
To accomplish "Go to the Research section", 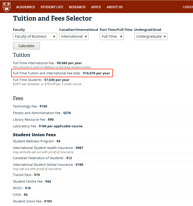I will pyautogui.click(x=77, y=7).
